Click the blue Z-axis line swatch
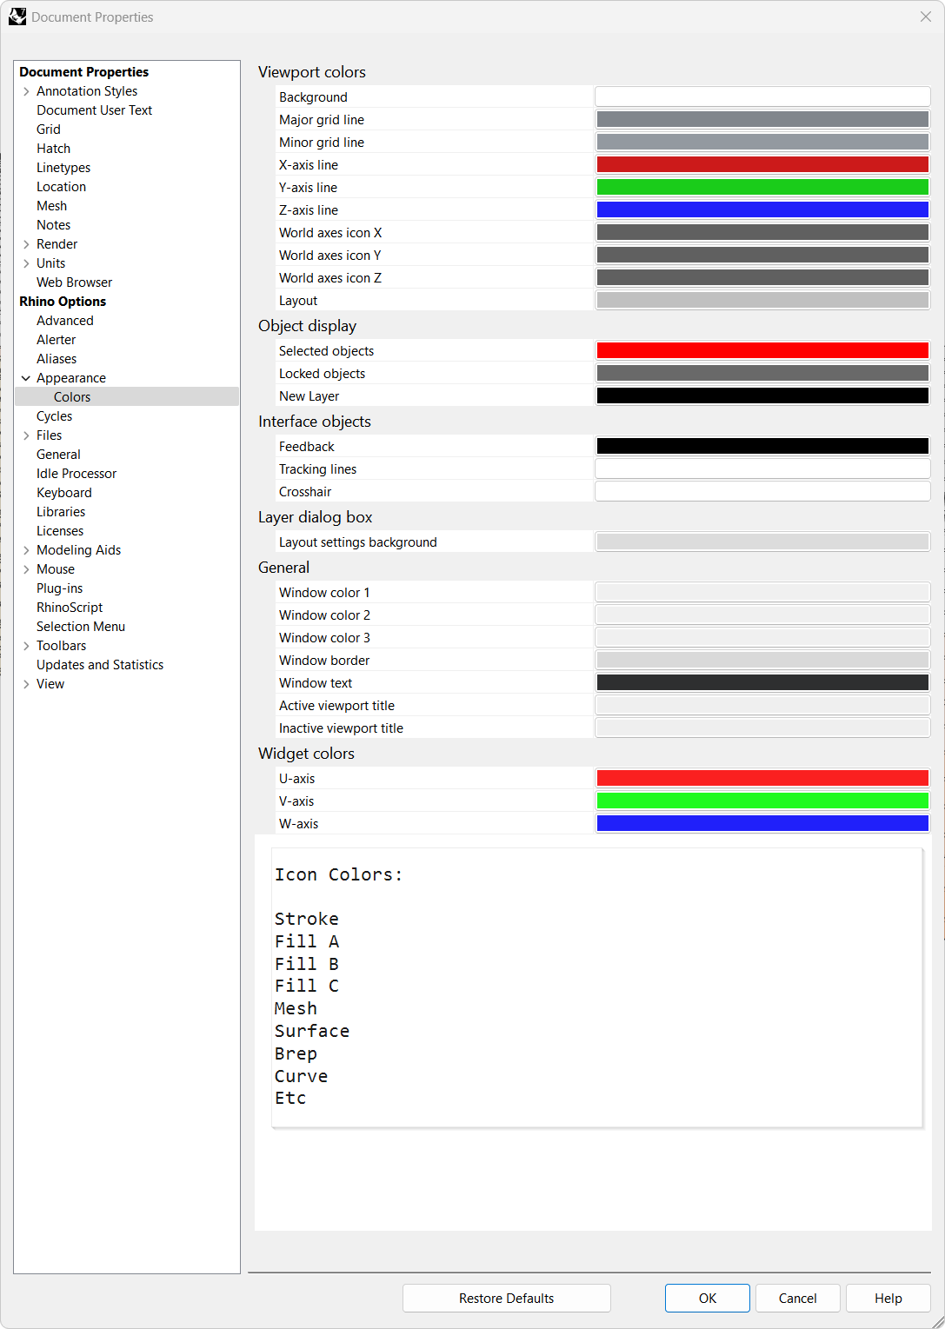The width and height of the screenshot is (945, 1329). coord(762,209)
